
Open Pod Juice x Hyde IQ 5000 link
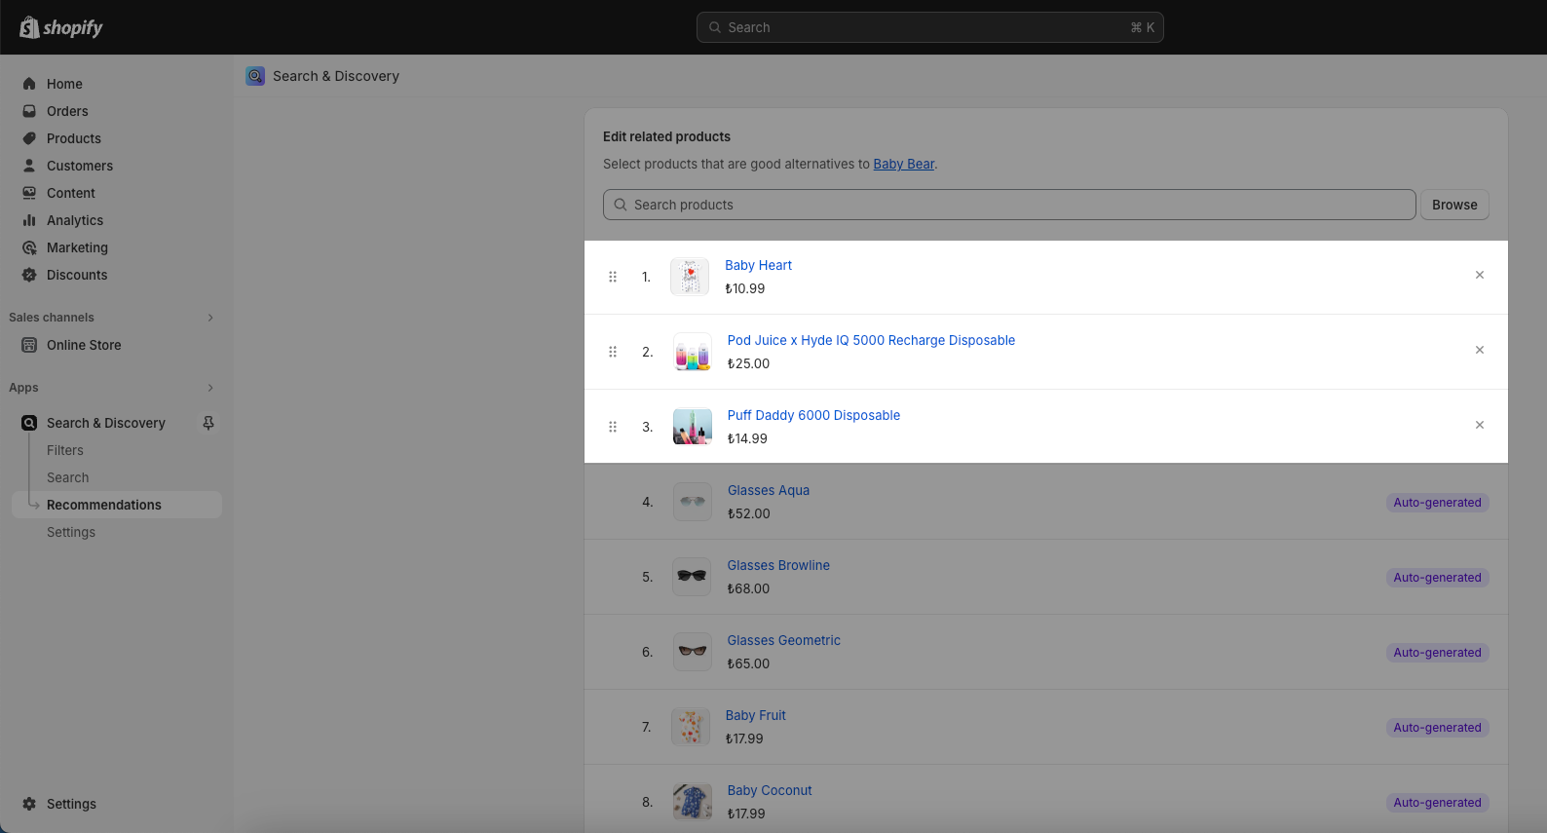[x=871, y=340]
